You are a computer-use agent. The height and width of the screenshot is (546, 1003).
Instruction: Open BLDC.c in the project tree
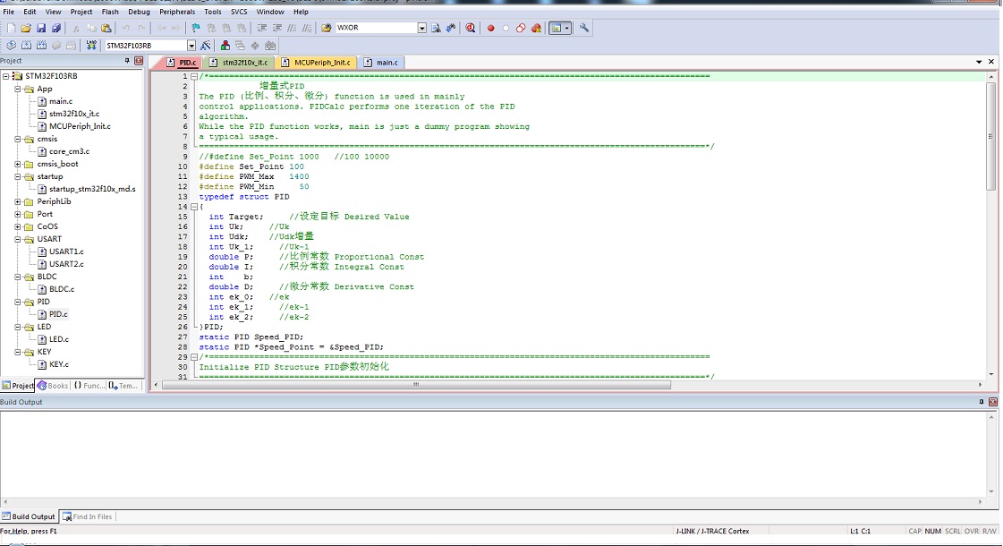pos(61,289)
